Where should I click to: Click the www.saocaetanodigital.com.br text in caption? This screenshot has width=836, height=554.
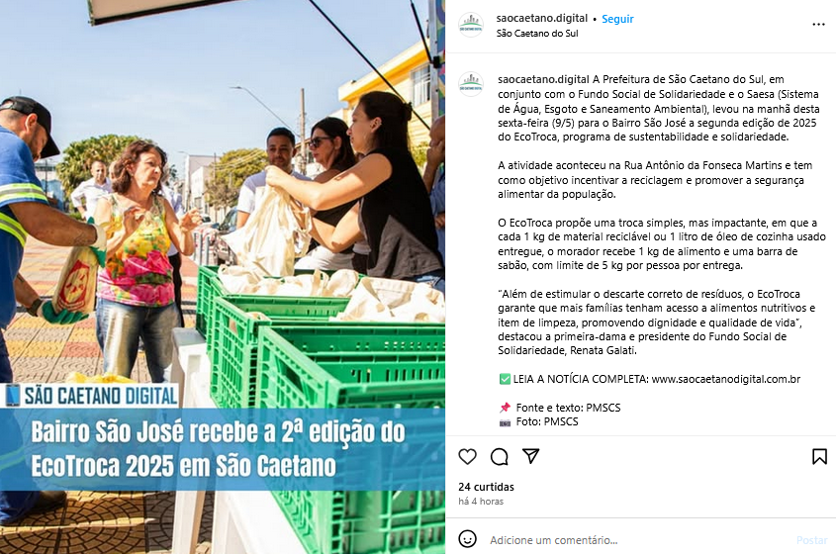tap(725, 379)
